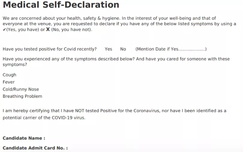Click the Cough symptom line
This screenshot has width=243, height=152.
(9, 75)
